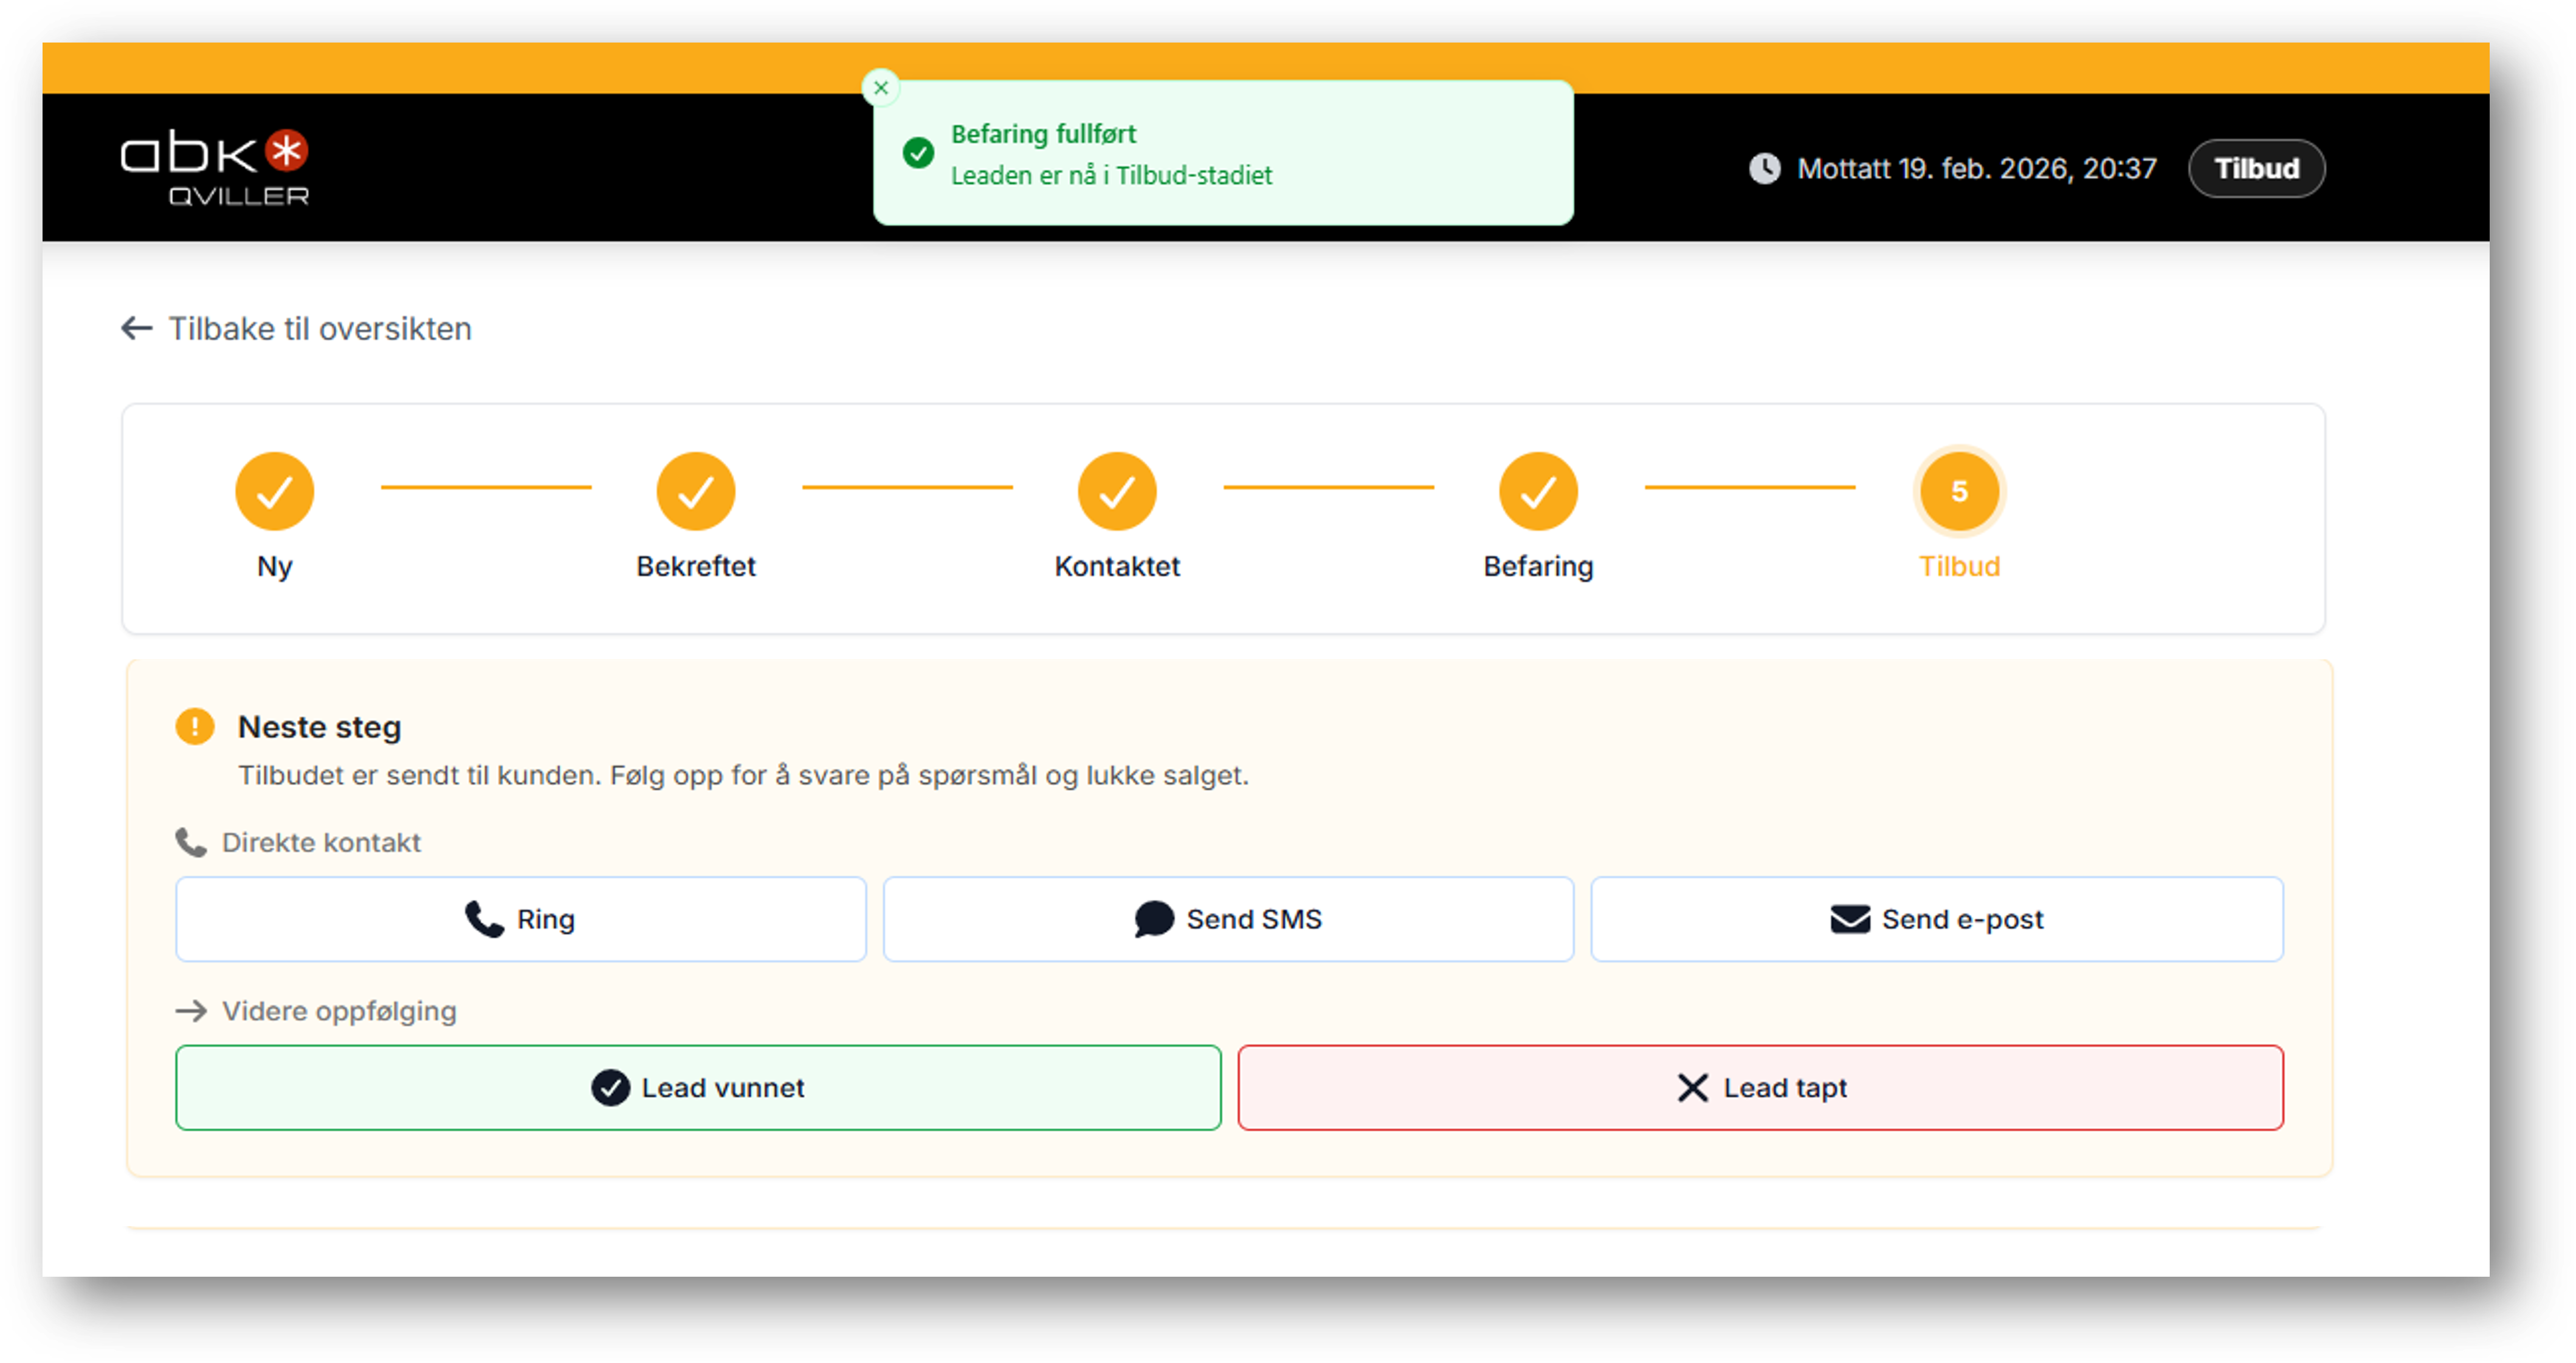Click step 5 Tilbud circle
Screen dimensions: 2576x1363
(x=1958, y=491)
